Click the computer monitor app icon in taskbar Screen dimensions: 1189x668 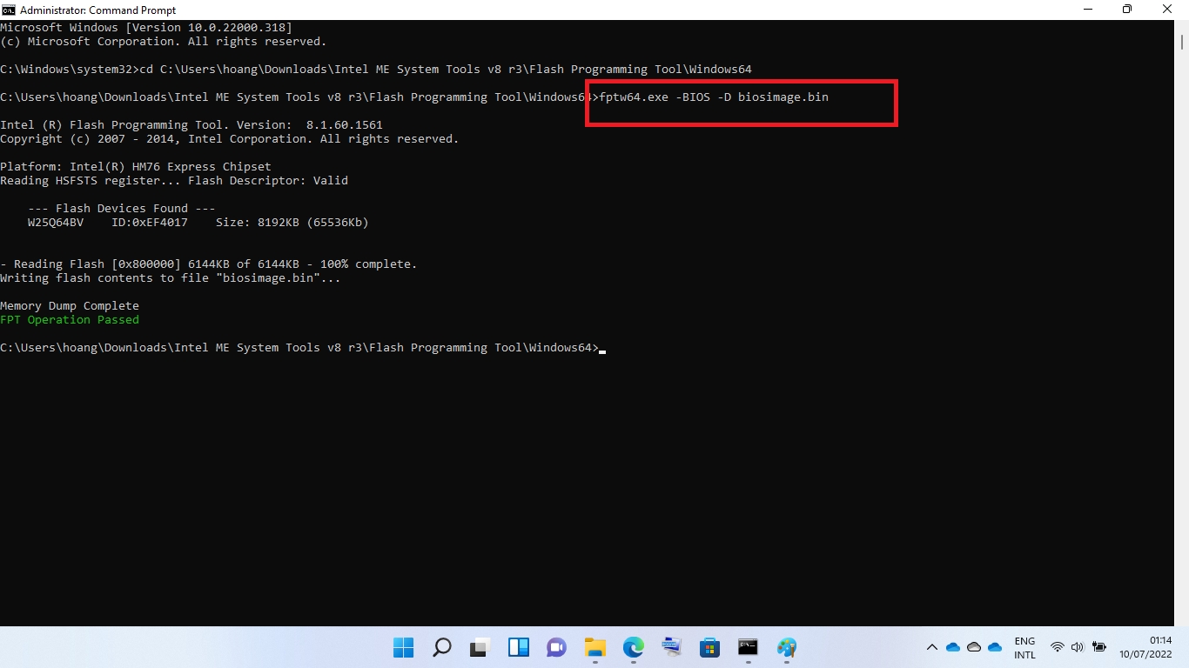pos(671,647)
